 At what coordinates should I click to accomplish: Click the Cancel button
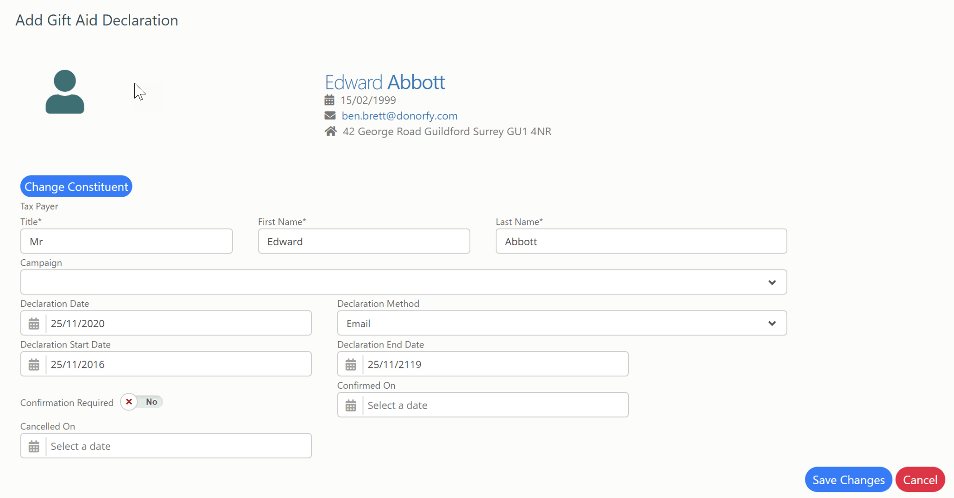click(920, 479)
